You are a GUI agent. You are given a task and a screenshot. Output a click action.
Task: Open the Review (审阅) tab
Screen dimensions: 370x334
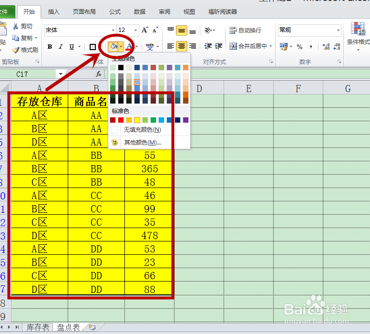click(164, 12)
